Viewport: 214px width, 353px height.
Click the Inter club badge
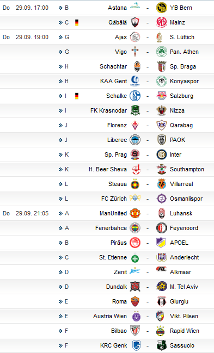(162, 154)
